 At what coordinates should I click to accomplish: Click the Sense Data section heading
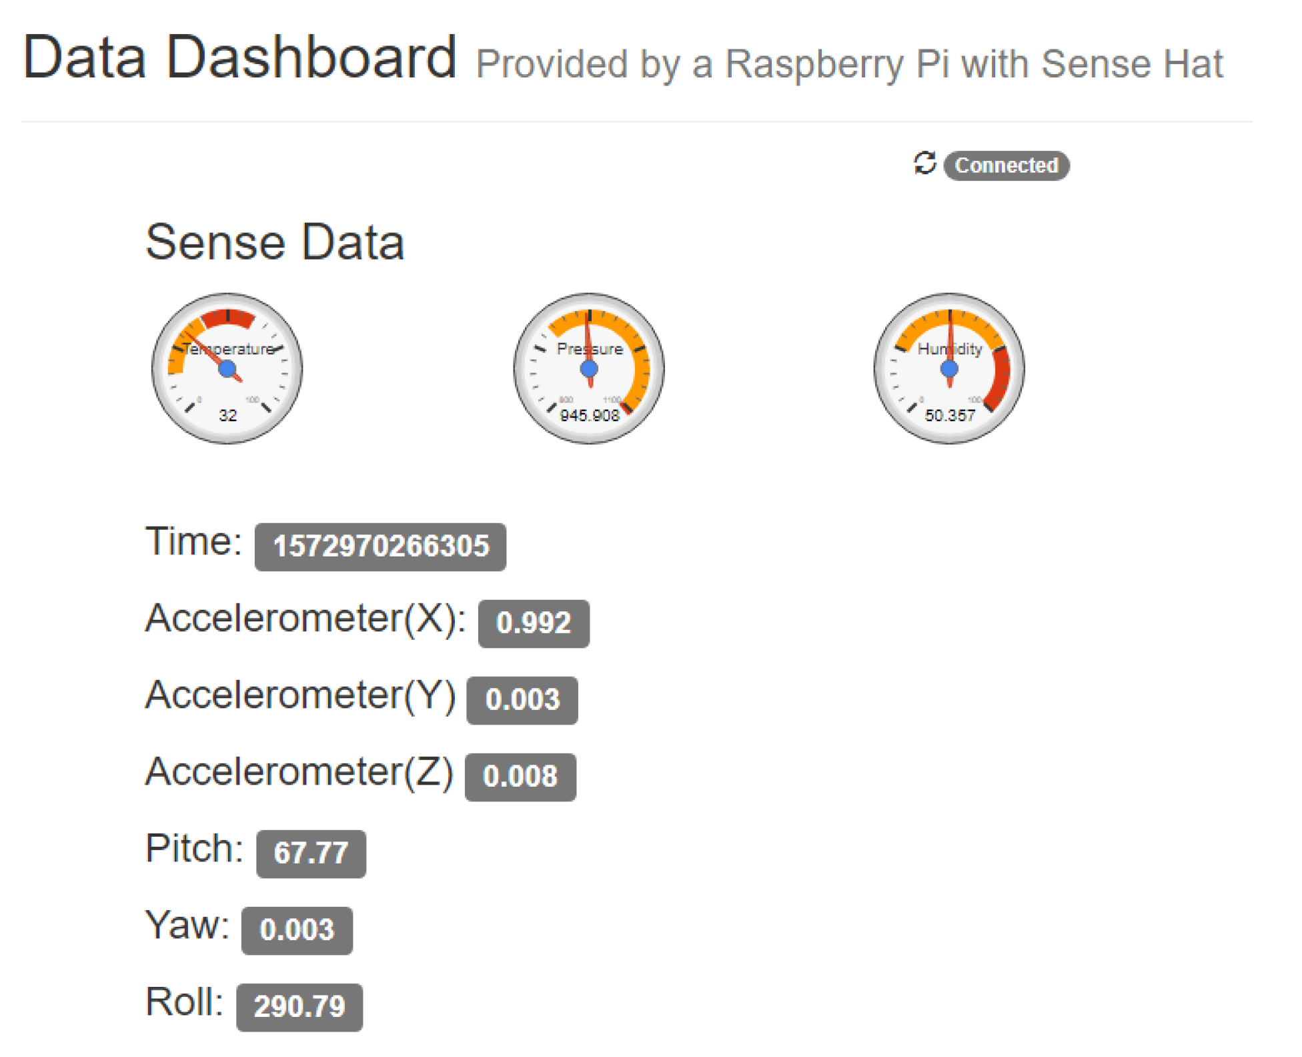point(275,242)
